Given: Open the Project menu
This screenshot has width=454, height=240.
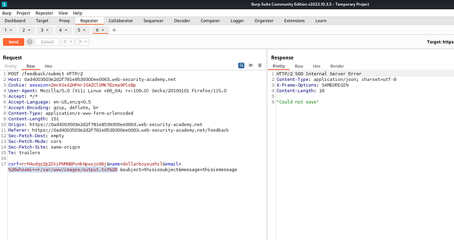Looking at the screenshot, I should tap(23, 13).
